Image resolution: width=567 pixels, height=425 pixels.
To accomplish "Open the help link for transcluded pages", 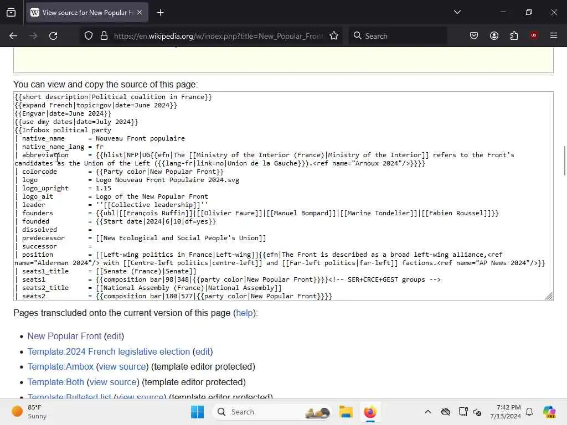I will [x=244, y=313].
